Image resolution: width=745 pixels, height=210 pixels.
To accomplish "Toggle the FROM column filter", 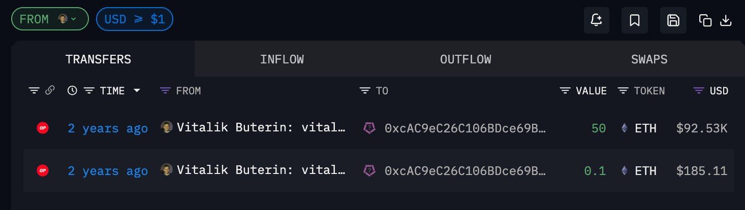I will 165,91.
